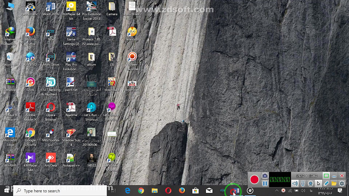This screenshot has height=196, width=349.
Task: Open the 1920 × 1080 resolution selector
Action: pos(306,176)
